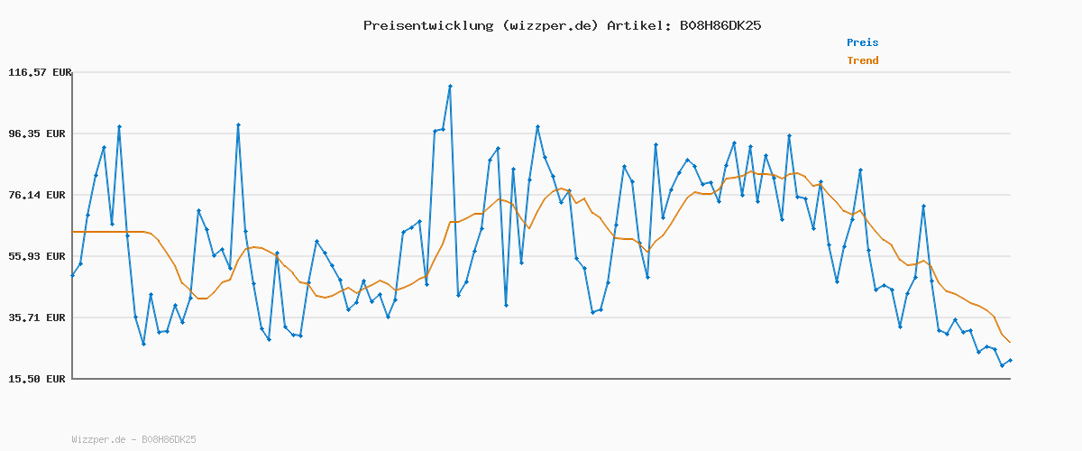The height and width of the screenshot is (451, 1082).
Task: Click the lowest blue price data point
Action: [x=1002, y=365]
